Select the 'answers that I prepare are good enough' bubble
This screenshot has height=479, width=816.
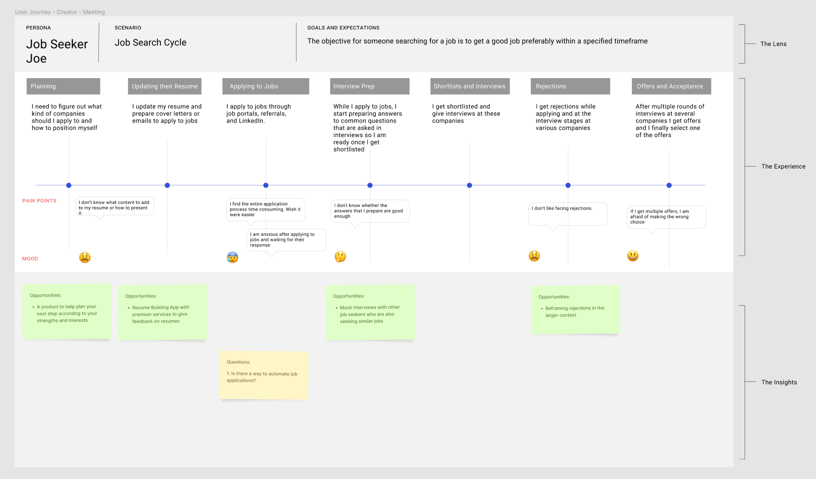tap(370, 211)
